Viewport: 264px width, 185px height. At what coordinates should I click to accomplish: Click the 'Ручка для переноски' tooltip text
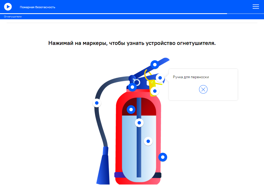tap(191, 77)
